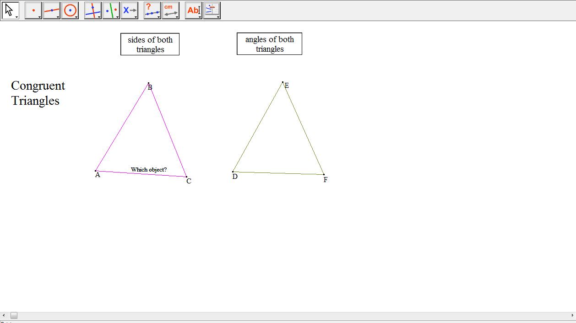Select vertex B of the magenta triangle
The height and width of the screenshot is (323, 576).
(x=149, y=84)
